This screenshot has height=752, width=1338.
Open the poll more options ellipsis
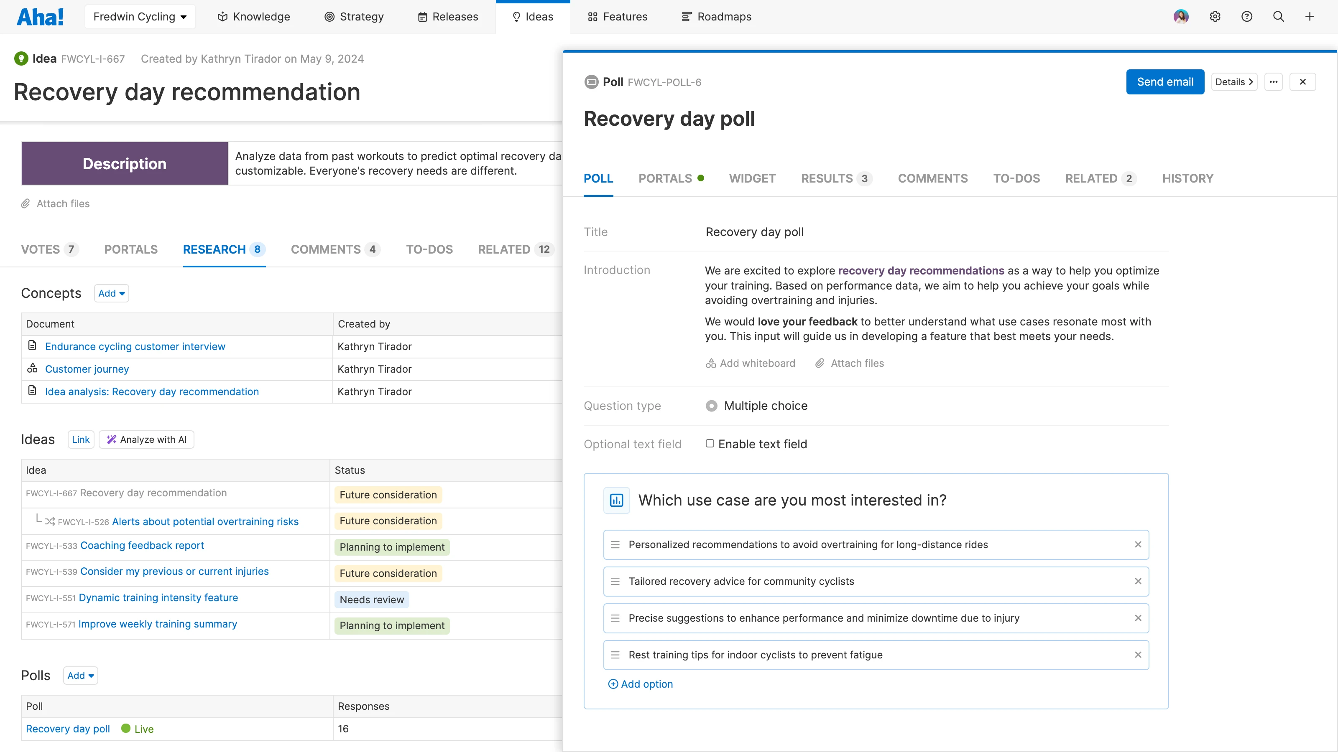coord(1273,82)
